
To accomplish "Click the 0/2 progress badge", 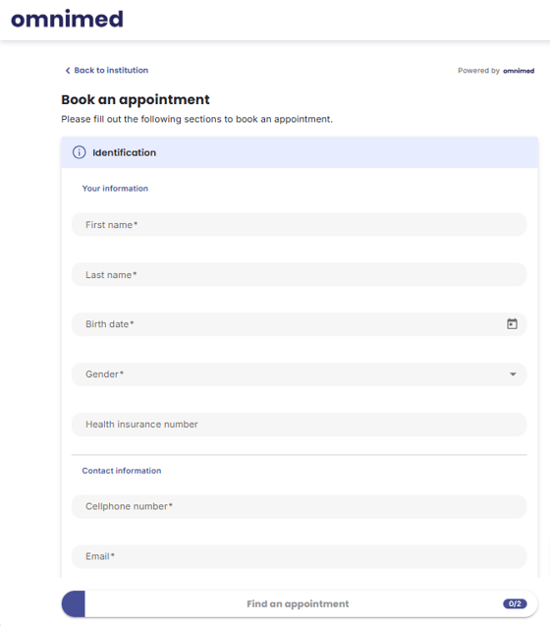I will click(515, 603).
